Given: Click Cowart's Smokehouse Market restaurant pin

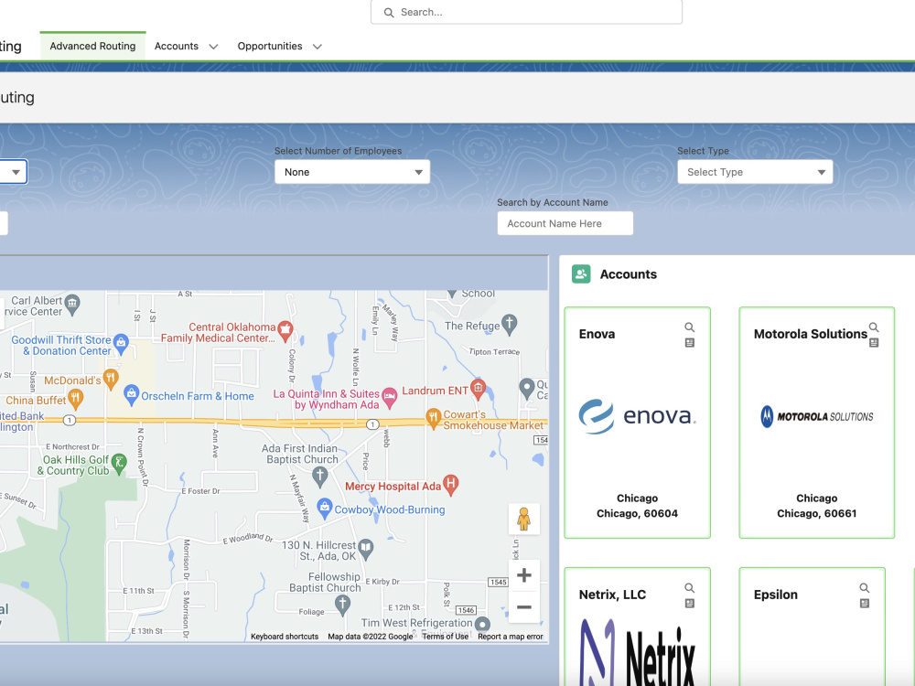Looking at the screenshot, I should click(433, 418).
